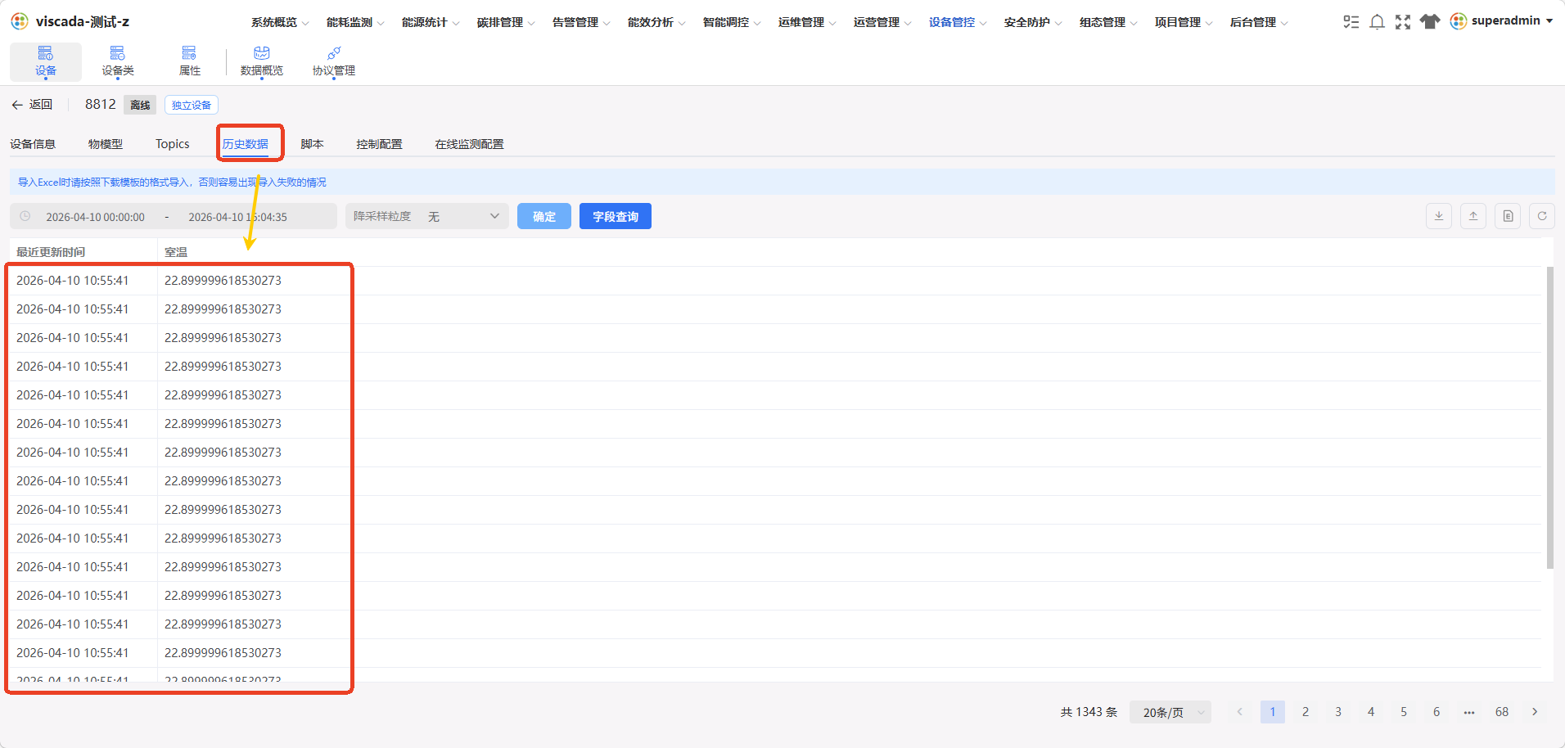
Task: Expand the 组态管理 menu
Action: click(1108, 22)
